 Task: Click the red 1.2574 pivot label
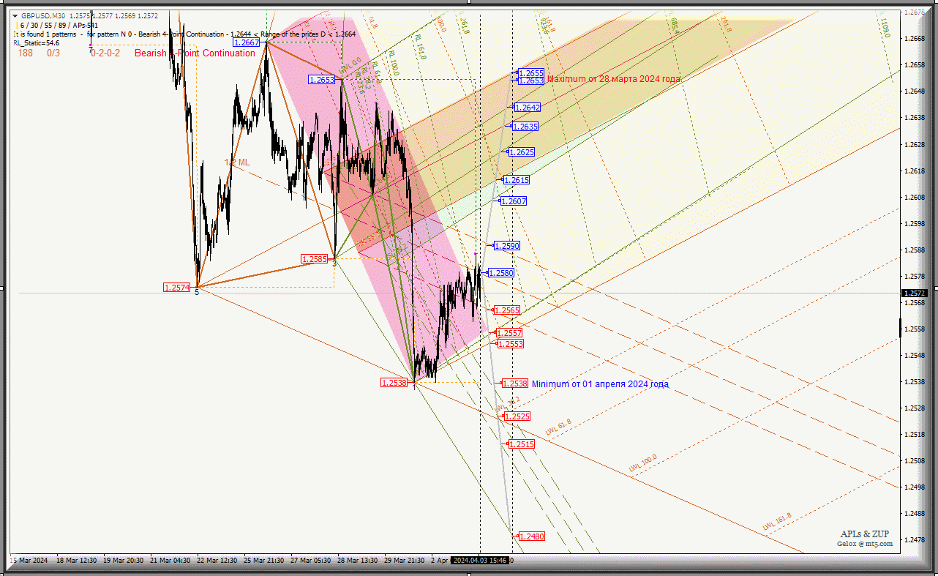click(x=177, y=288)
